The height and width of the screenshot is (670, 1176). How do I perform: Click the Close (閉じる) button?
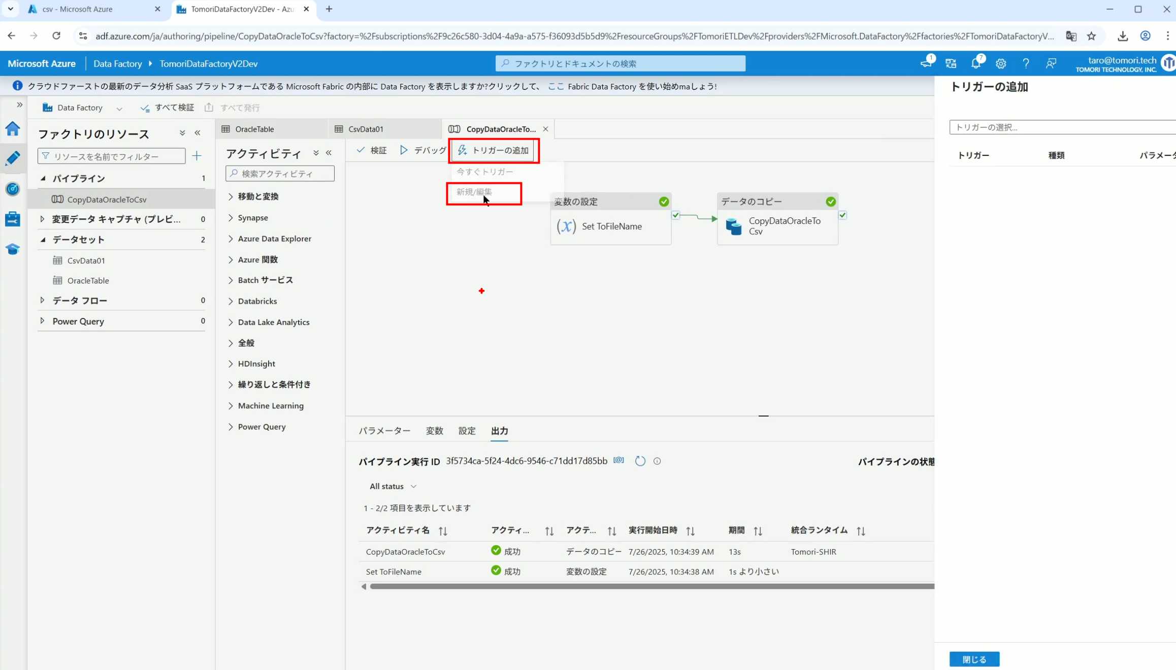tap(974, 659)
